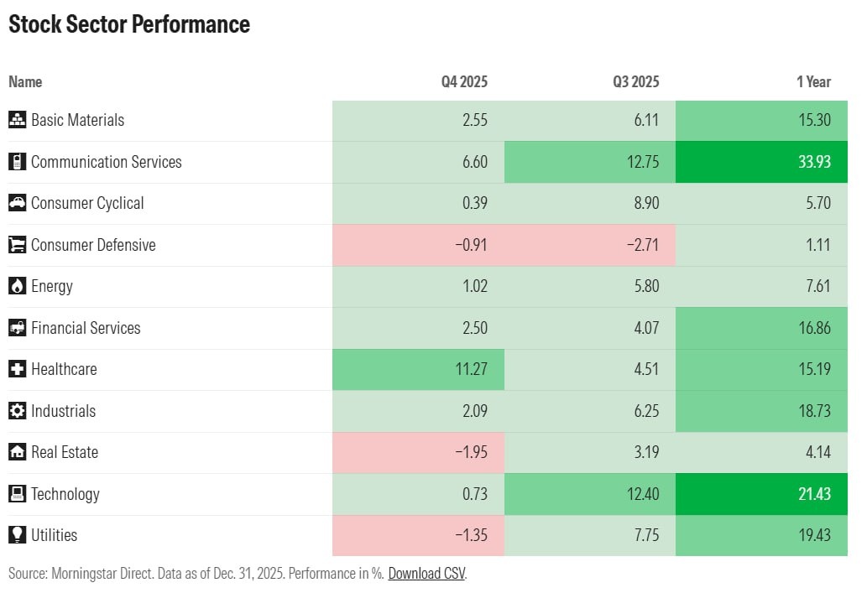Click the Healthcare cross icon
This screenshot has height=593, width=867.
[17, 369]
